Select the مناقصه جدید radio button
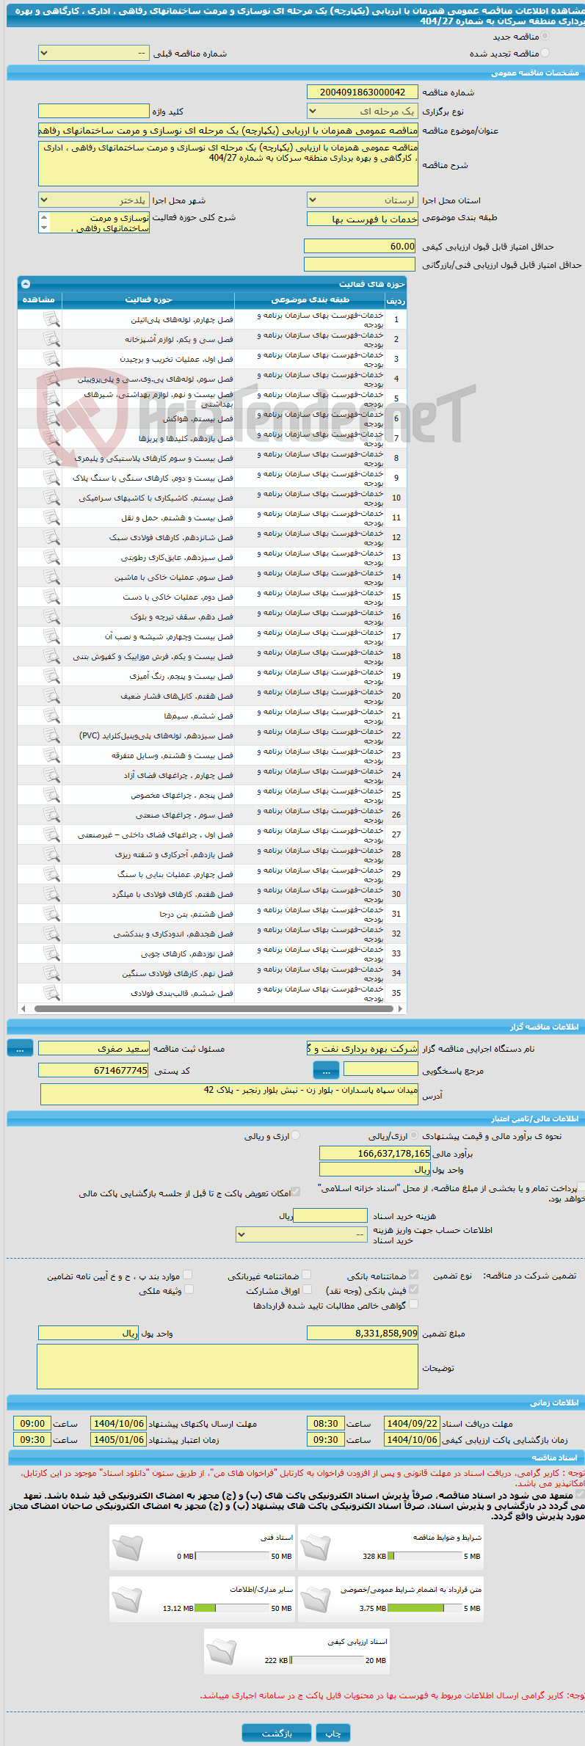585x1746 pixels. point(545,36)
